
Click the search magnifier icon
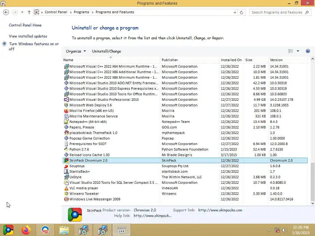coord(307,12)
